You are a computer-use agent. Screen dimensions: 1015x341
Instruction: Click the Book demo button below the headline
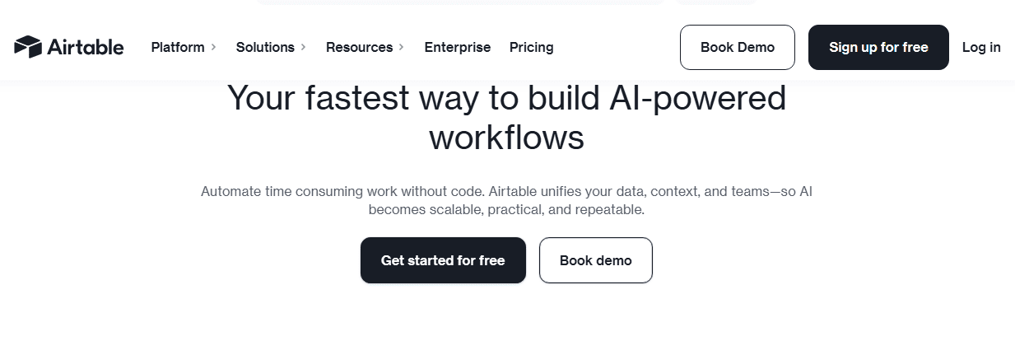[x=596, y=260]
